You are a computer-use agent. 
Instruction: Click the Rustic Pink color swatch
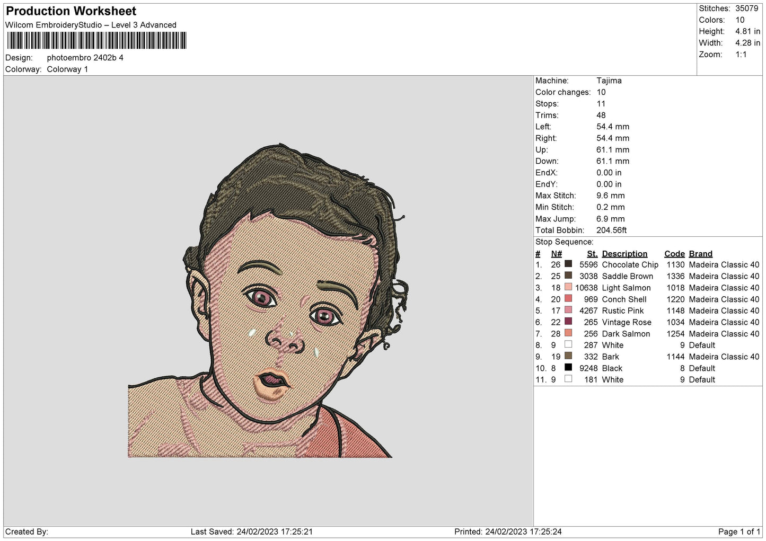pyautogui.click(x=568, y=310)
